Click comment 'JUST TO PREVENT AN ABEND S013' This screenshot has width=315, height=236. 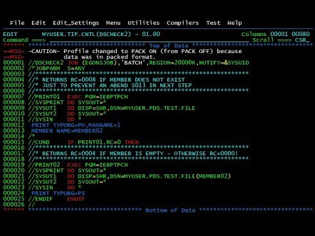pos(94,86)
